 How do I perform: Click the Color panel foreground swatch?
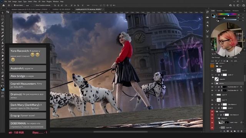tap(213, 15)
